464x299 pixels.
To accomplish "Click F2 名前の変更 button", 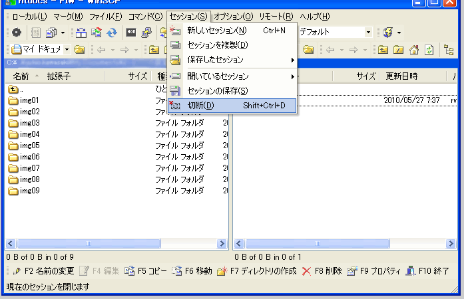I will 43,271.
